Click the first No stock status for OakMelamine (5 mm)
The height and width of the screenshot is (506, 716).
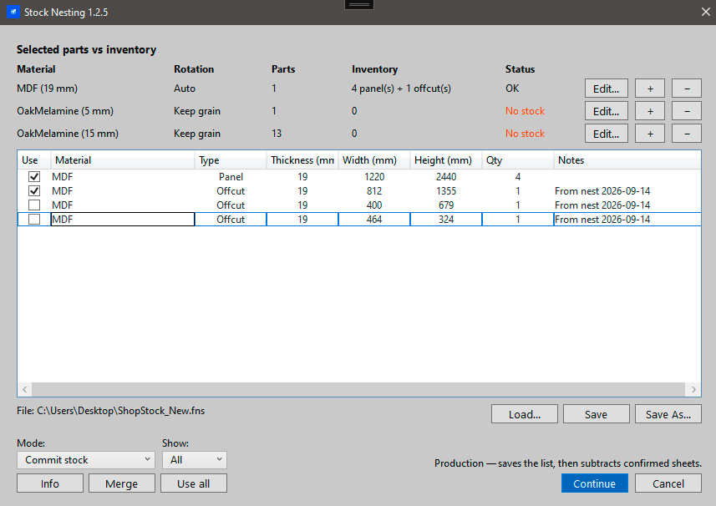click(x=526, y=111)
